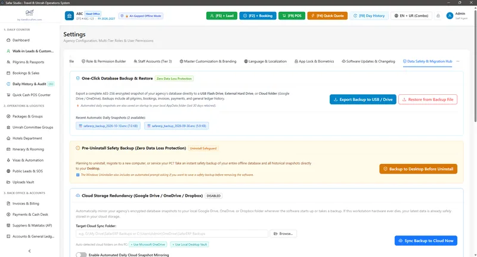
Task: Open Umrah Committee Groups
Action: [x=30, y=127]
